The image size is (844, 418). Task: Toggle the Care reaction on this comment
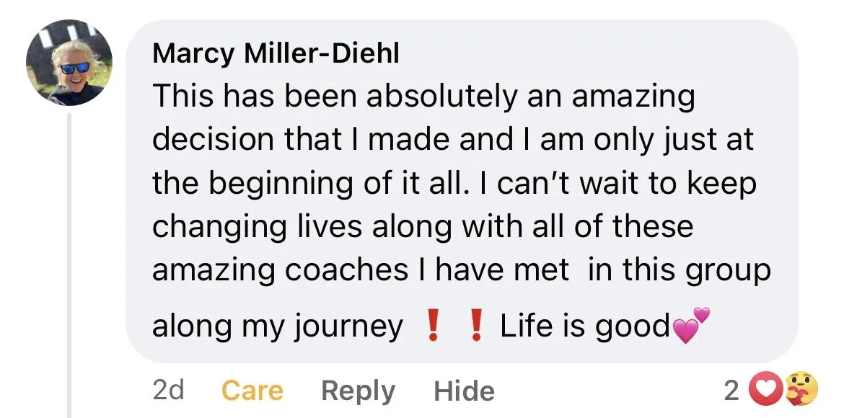point(252,391)
